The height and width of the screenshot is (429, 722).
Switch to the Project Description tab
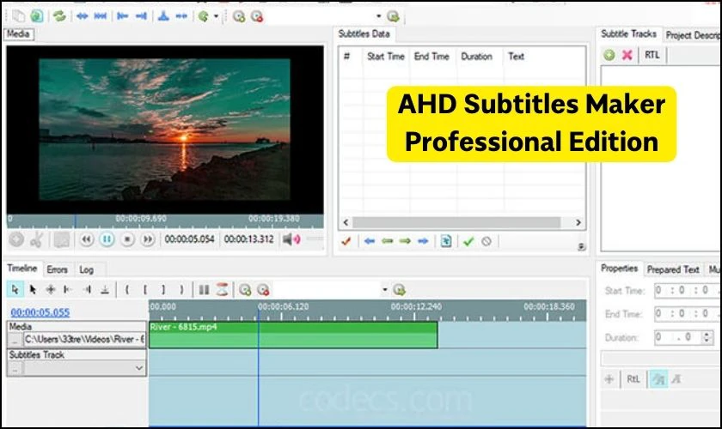(692, 35)
